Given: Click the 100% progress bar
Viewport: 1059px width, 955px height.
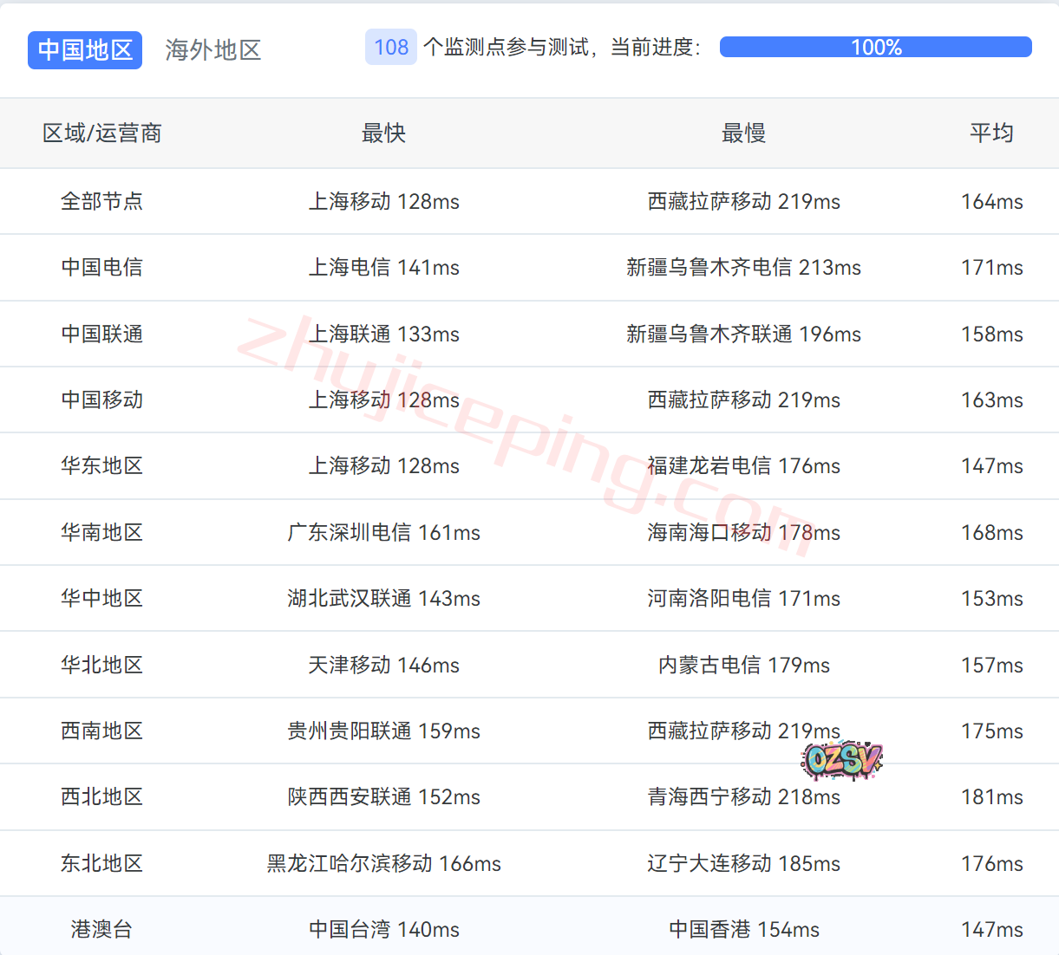Looking at the screenshot, I should point(875,47).
